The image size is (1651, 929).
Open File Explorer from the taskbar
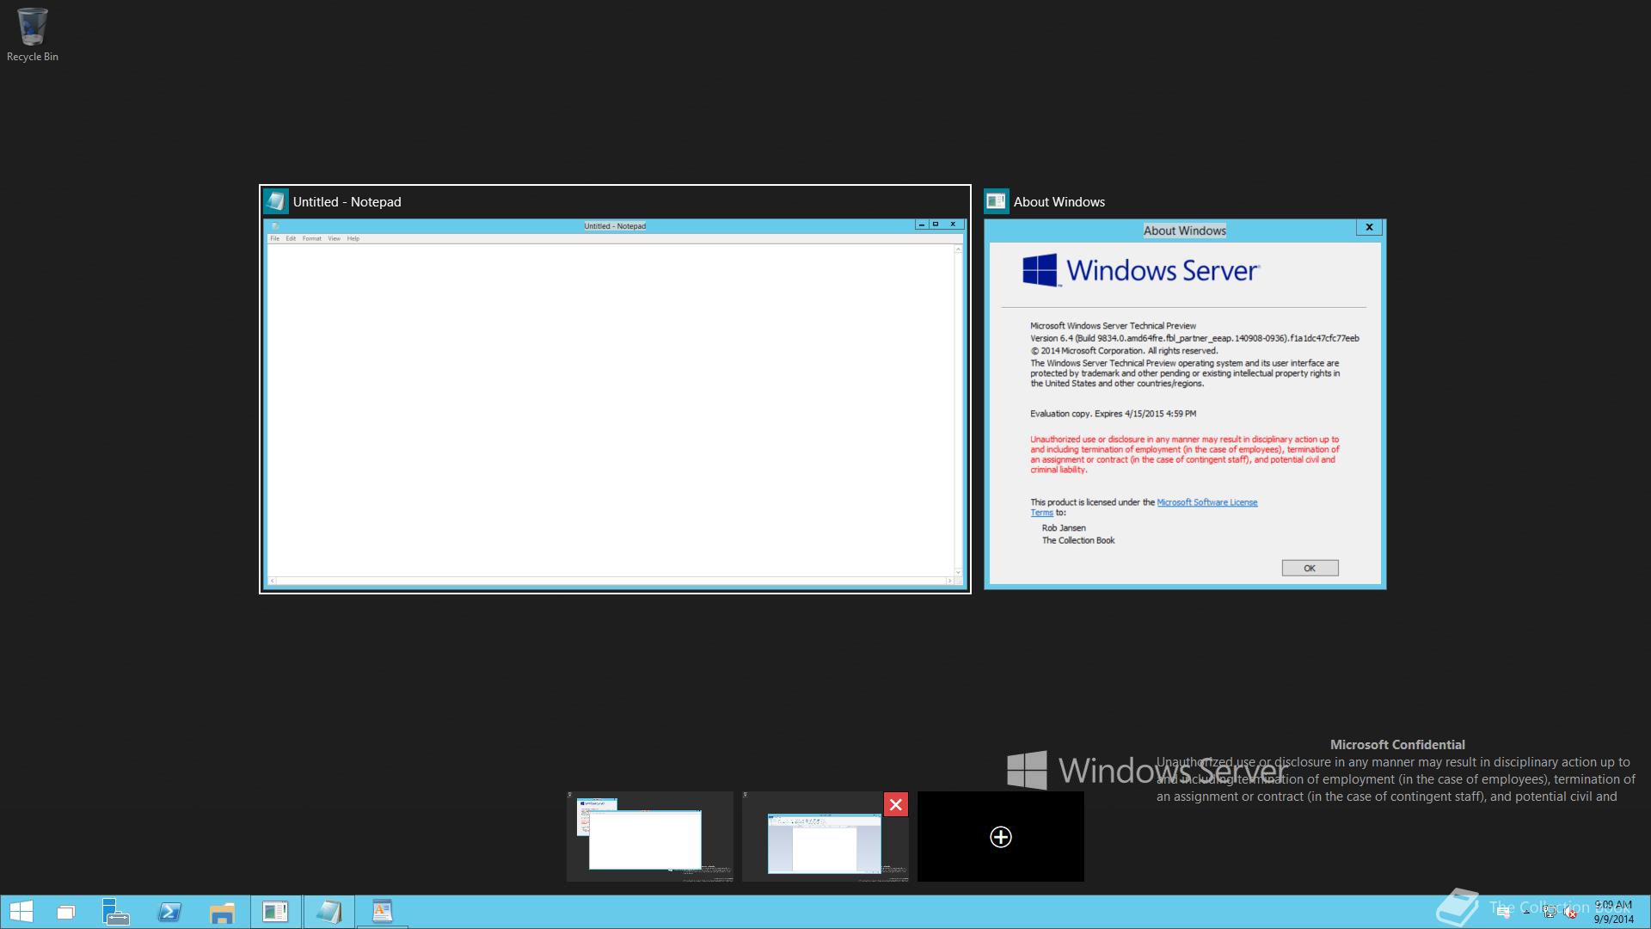[x=222, y=912]
